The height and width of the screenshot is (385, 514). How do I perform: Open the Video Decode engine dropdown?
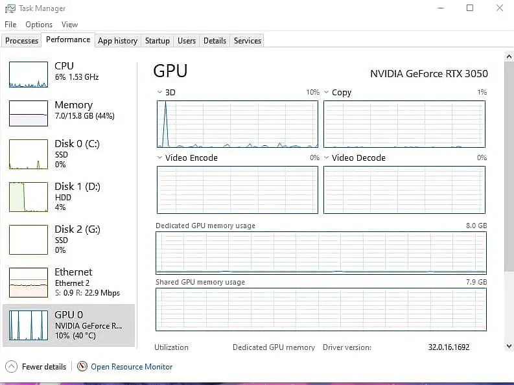pos(326,157)
